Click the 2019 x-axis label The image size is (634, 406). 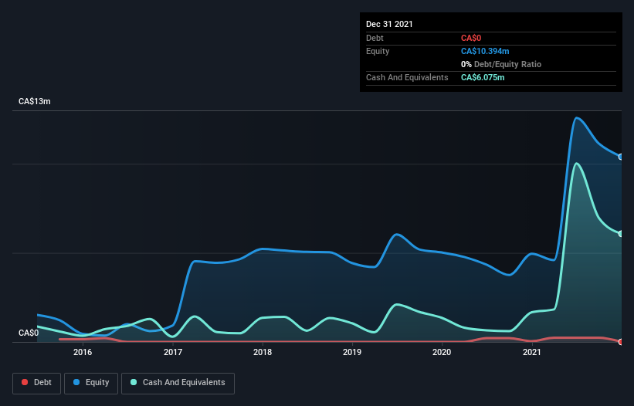click(x=352, y=352)
